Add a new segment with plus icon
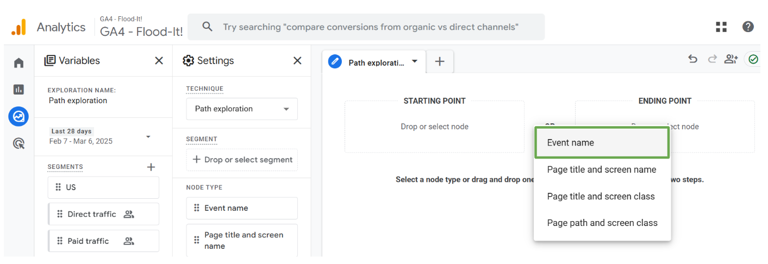 coord(151,167)
